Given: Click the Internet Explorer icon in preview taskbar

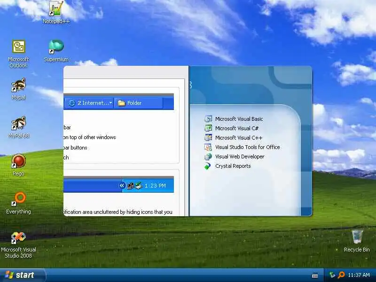Looking at the screenshot, I should point(71,103).
